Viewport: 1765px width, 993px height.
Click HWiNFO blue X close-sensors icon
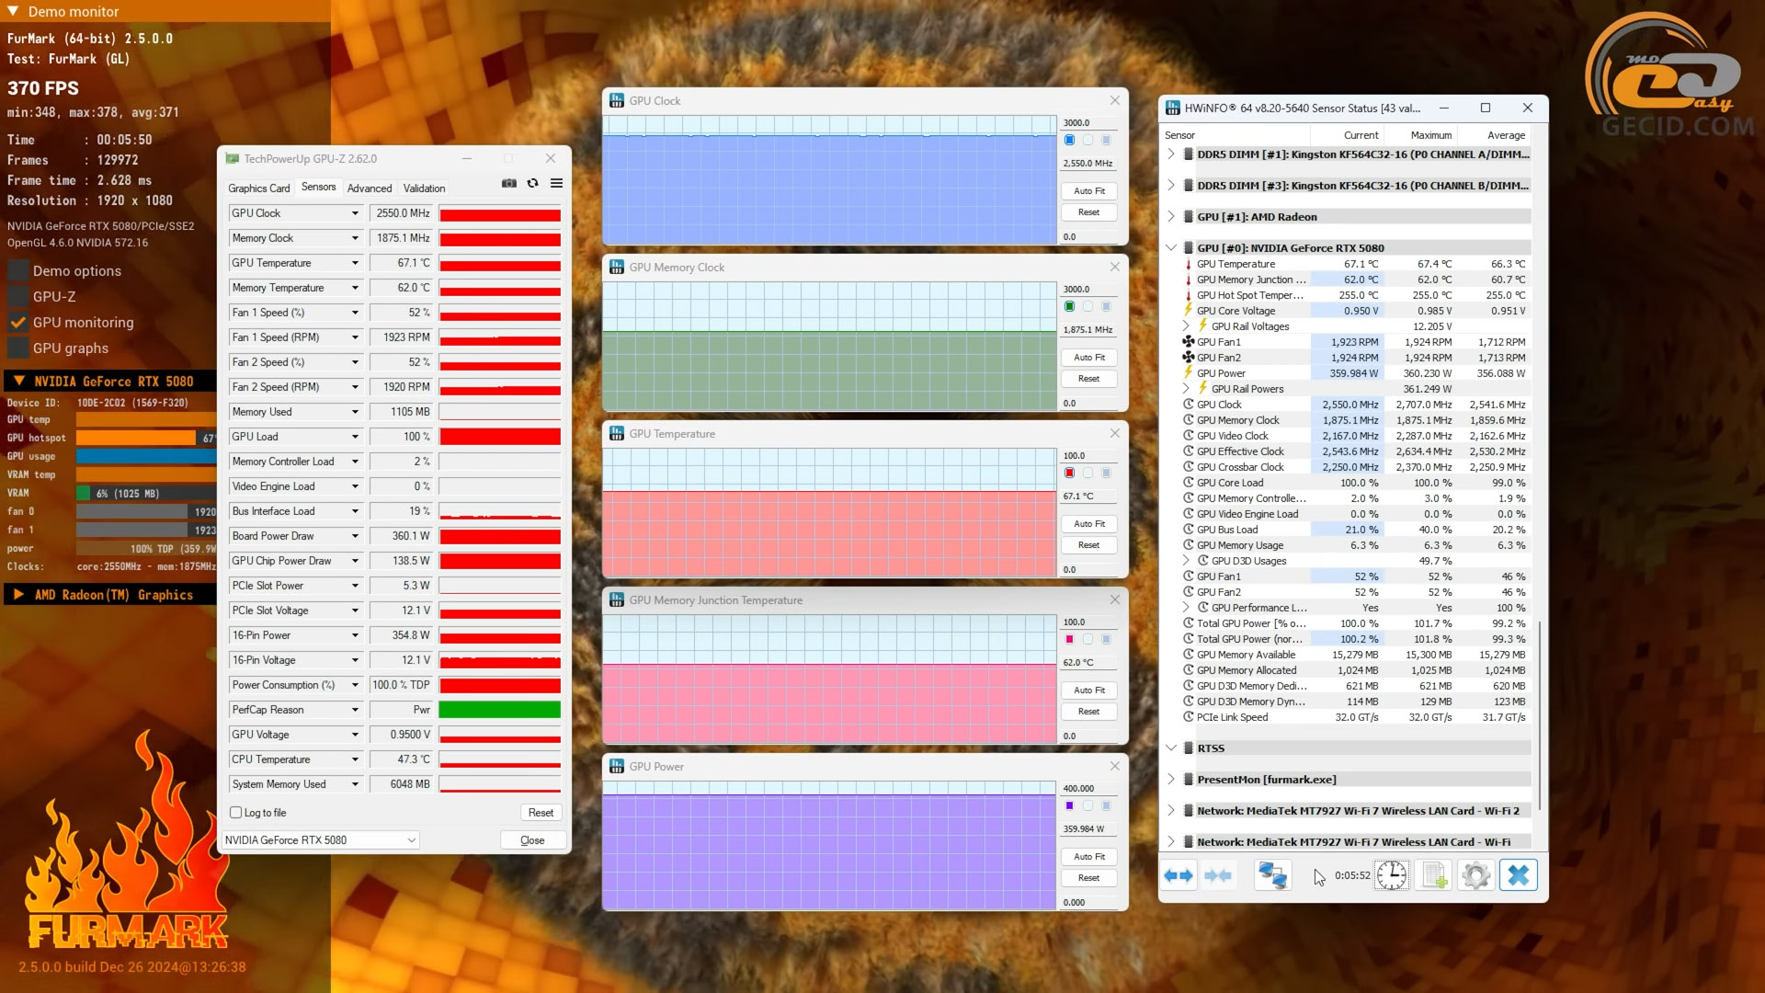click(1519, 875)
